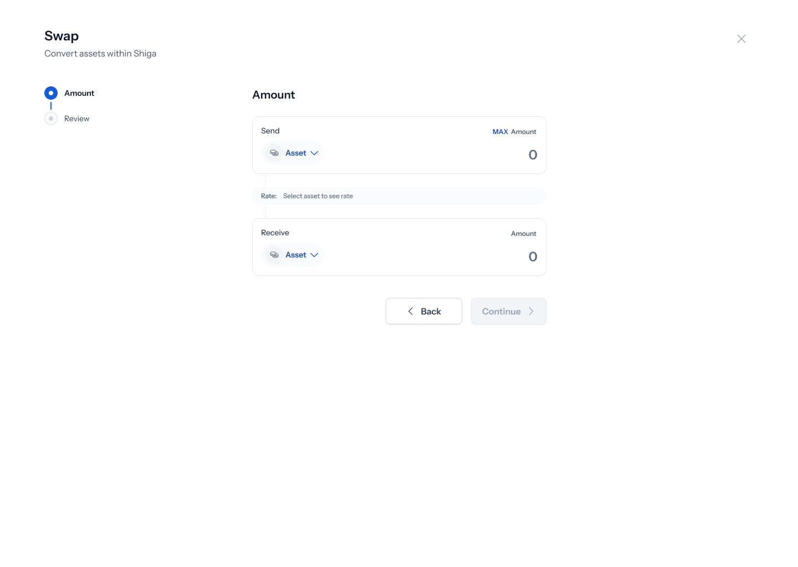Screen dimensions: 798x567
Task: Click the Receive label in the second card
Action: point(275,233)
